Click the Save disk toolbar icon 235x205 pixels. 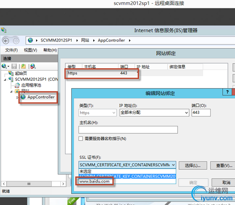click(x=14, y=66)
